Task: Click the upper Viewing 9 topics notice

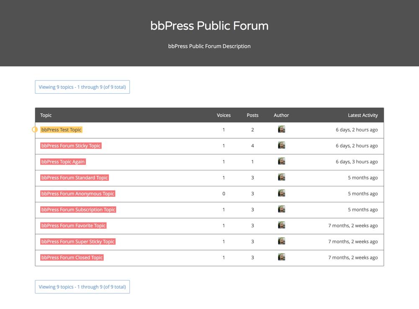Action: (82, 87)
